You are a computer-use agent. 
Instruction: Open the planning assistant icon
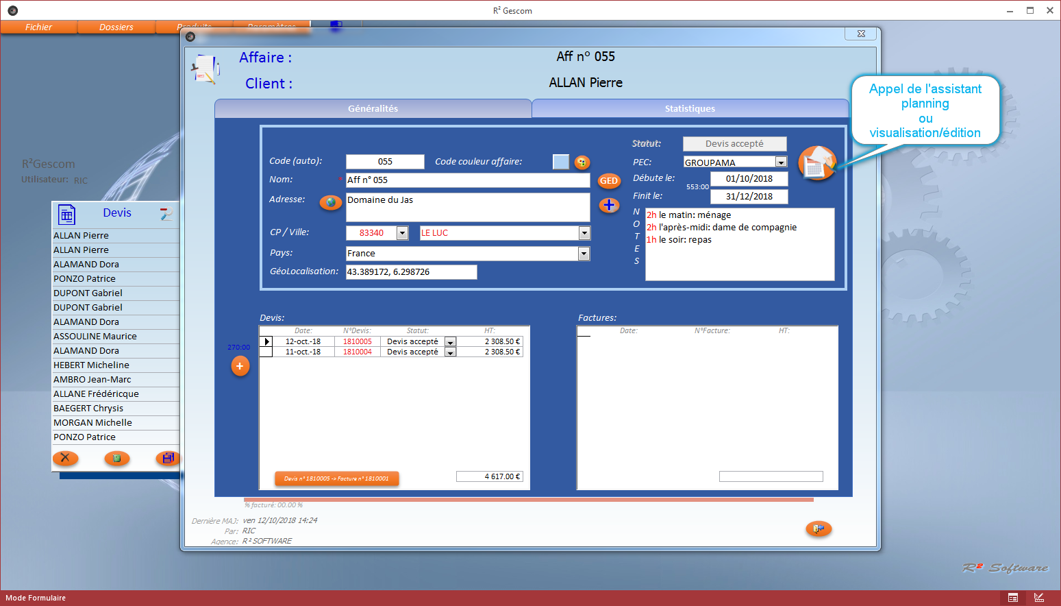(x=818, y=162)
